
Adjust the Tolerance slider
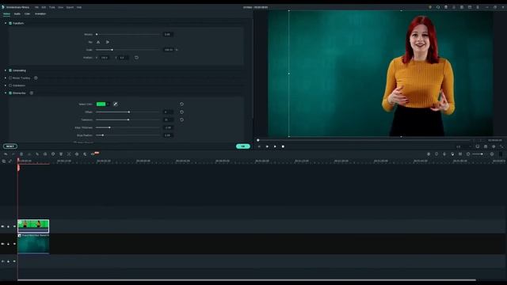coord(128,120)
